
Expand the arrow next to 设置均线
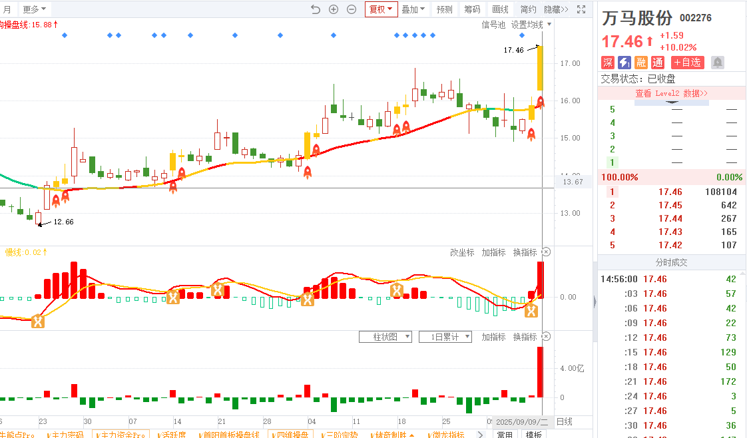click(x=549, y=24)
